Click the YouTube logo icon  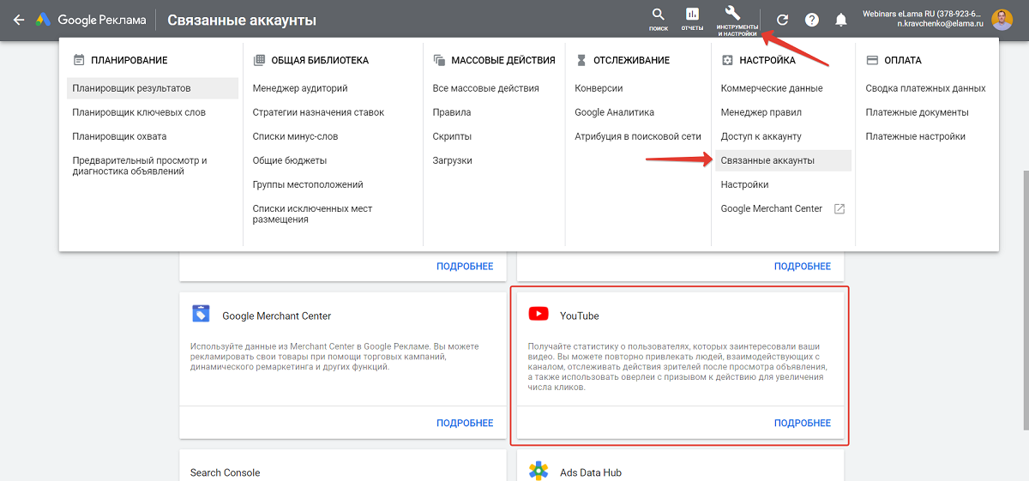pos(539,315)
